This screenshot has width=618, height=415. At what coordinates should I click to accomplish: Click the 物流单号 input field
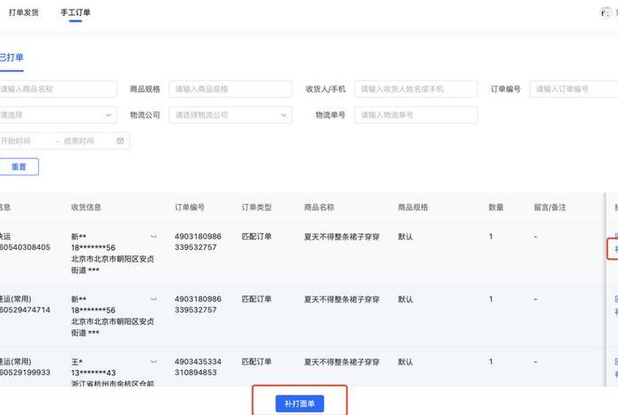416,115
